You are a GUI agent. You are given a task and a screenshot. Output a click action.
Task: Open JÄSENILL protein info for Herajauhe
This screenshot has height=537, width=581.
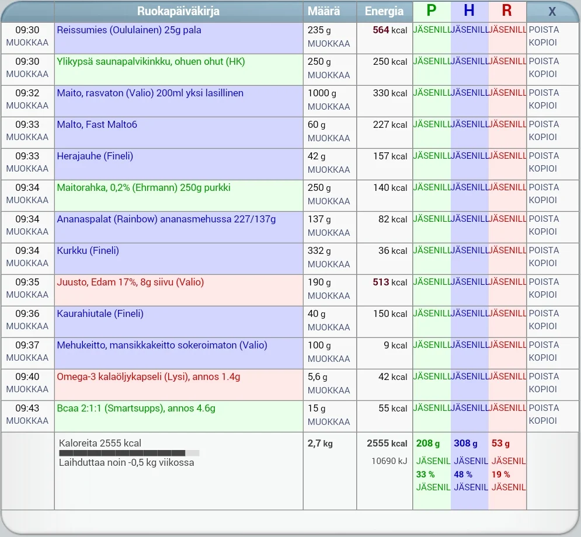click(x=431, y=156)
